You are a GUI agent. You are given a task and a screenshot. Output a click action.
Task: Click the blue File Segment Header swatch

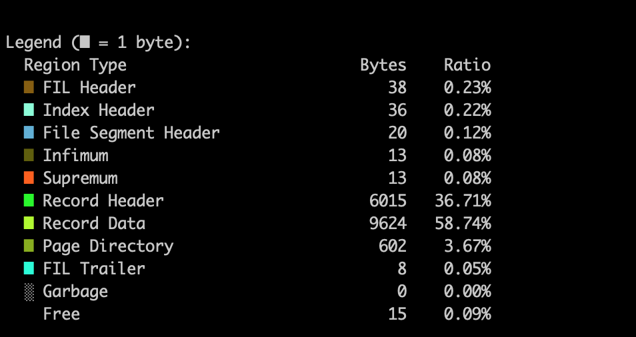(x=29, y=133)
